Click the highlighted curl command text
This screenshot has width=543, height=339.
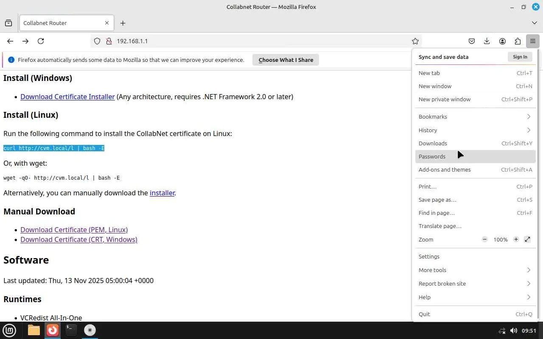(54, 148)
